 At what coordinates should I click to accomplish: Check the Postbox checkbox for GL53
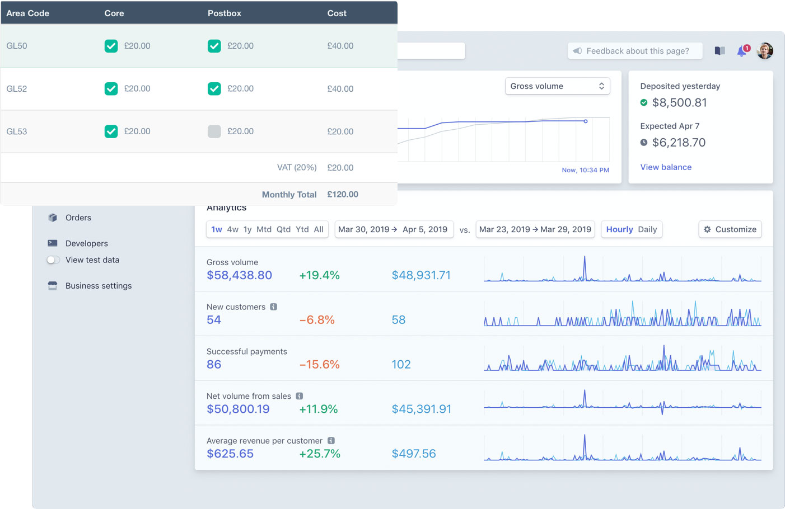(x=214, y=131)
